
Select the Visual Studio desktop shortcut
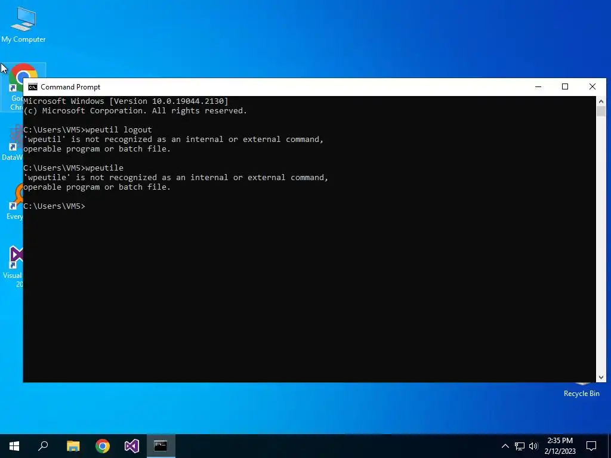coord(13,267)
